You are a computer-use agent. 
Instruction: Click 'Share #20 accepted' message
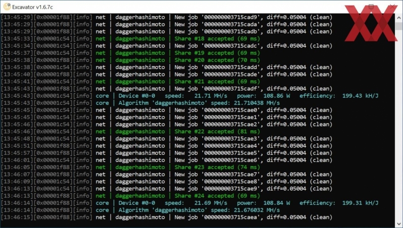tap(204, 60)
